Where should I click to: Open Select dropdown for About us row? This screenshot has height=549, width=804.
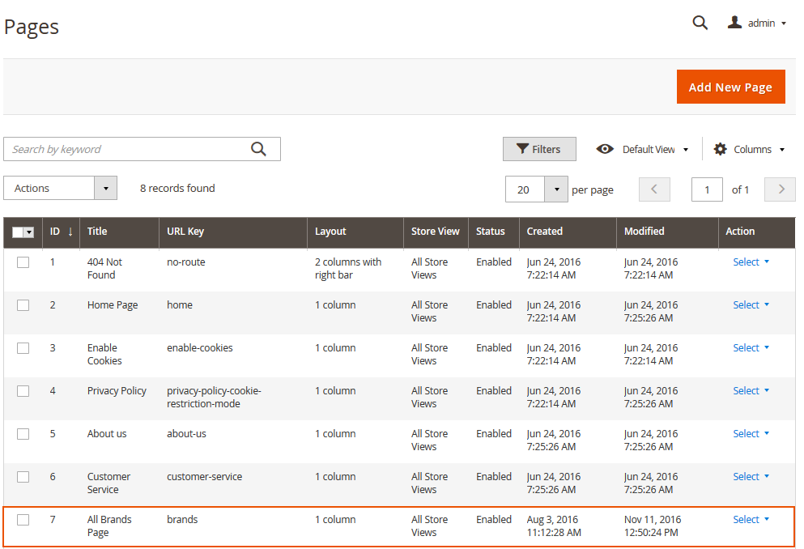coord(751,434)
